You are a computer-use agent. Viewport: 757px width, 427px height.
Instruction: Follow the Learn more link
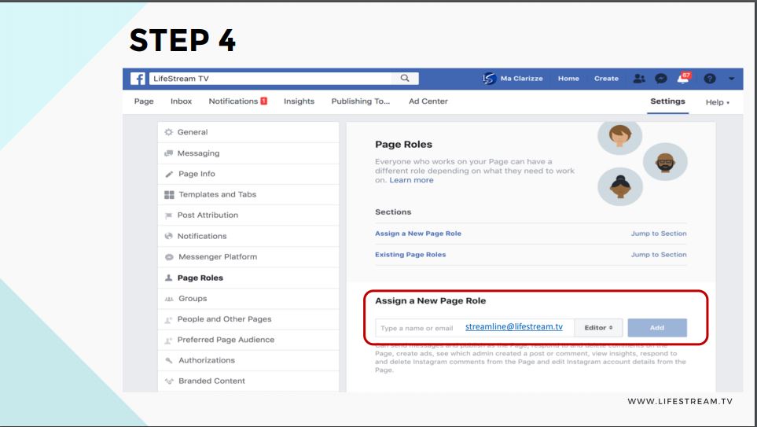(411, 180)
